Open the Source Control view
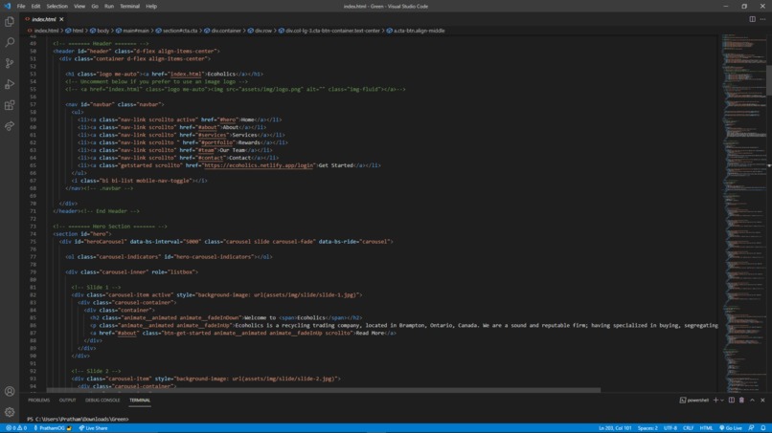 pyautogui.click(x=10, y=63)
